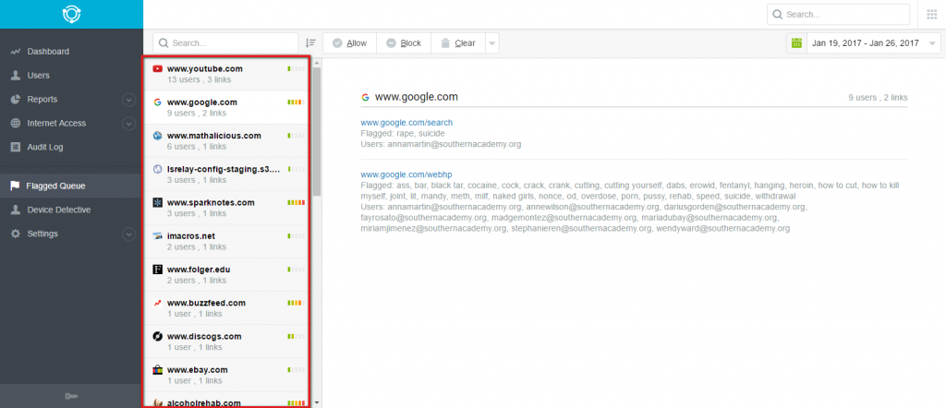Screen dimensions: 946x408
Task: Click the lsrelay-config-staging globe favicon
Action: pyautogui.click(x=157, y=169)
